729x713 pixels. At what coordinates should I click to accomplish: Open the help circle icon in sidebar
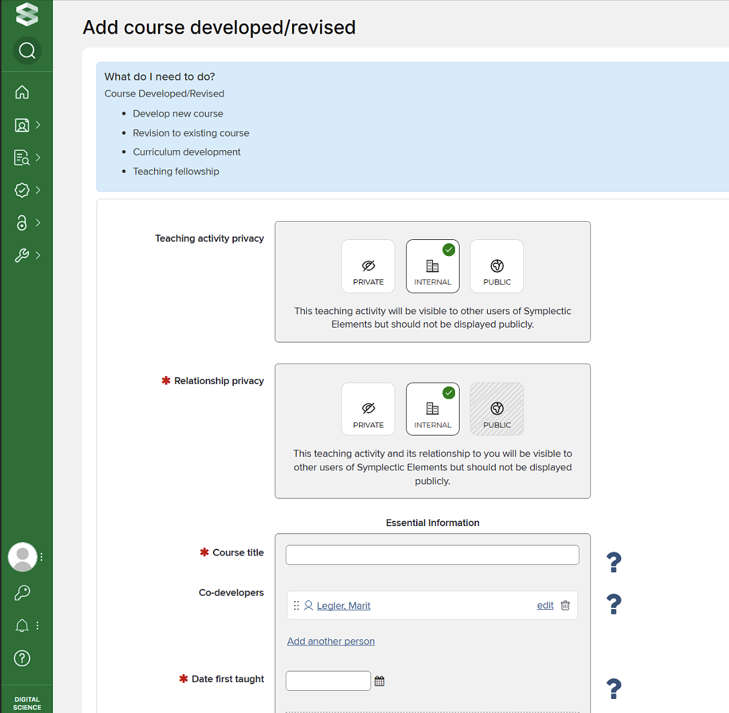click(22, 658)
